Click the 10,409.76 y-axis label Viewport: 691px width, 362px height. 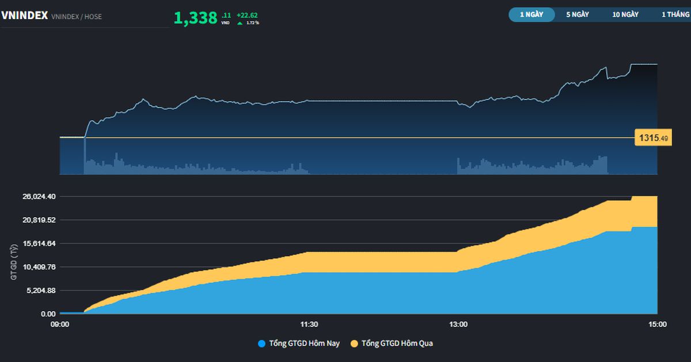[x=40, y=267]
